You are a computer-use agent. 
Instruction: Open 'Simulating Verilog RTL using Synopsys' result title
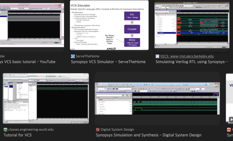click(x=192, y=62)
